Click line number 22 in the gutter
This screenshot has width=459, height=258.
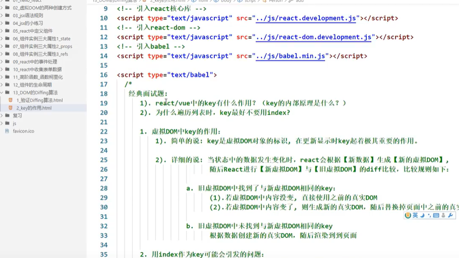pos(104,132)
